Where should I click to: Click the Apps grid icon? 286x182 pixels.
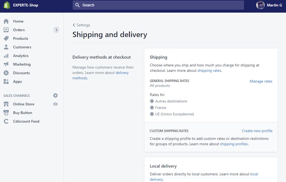6,81
